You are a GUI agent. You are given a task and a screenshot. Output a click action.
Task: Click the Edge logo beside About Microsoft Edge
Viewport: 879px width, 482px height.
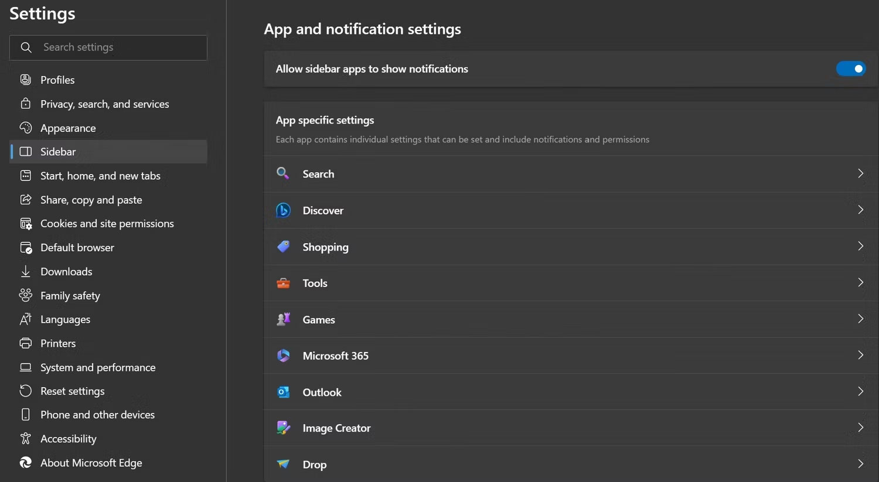[26, 463]
